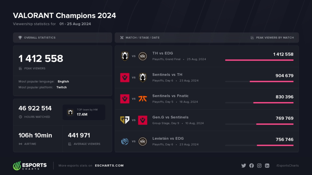Click the Esports Charts logo
Viewport: 312px width, 175px height.
(30, 166)
